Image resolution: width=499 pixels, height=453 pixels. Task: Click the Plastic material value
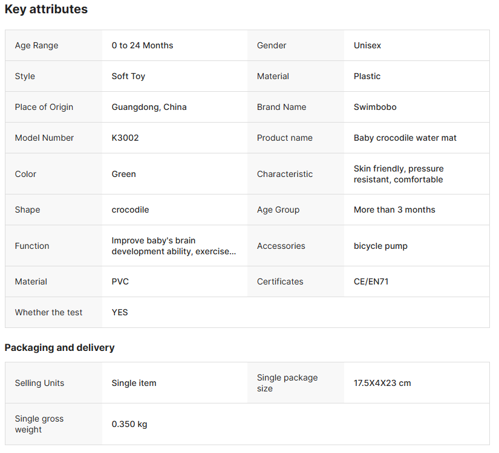click(x=367, y=76)
